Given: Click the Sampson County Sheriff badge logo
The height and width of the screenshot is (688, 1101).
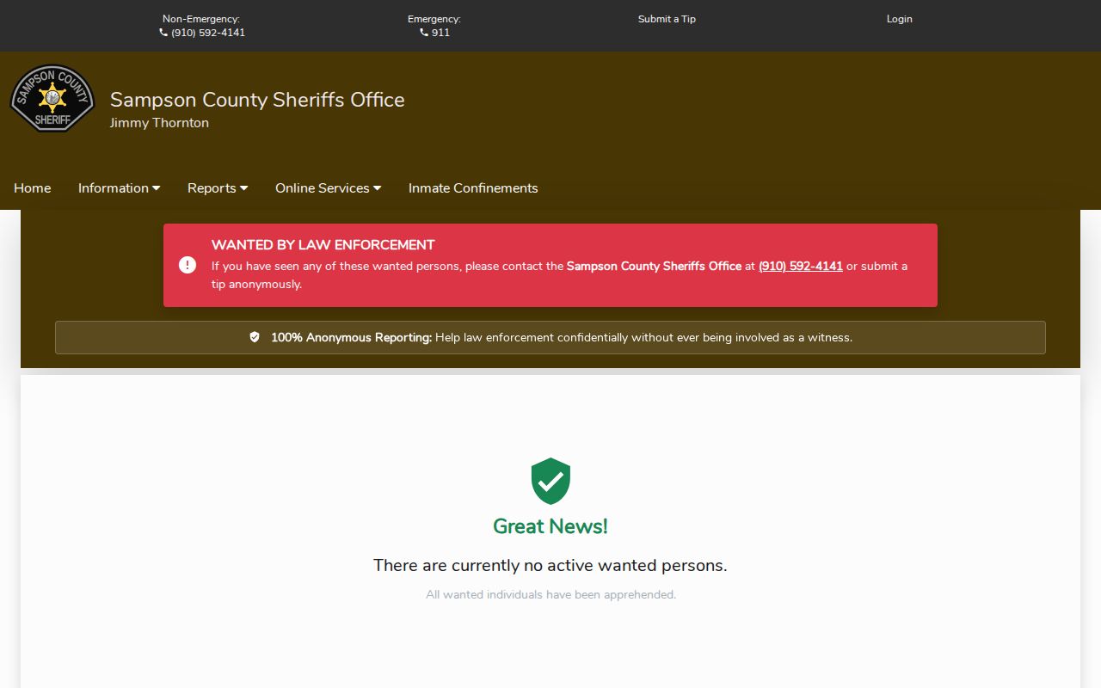Looking at the screenshot, I should coord(52,98).
